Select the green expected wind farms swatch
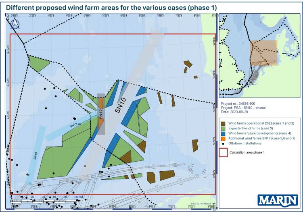This screenshot has width=303, height=212. [x=223, y=129]
